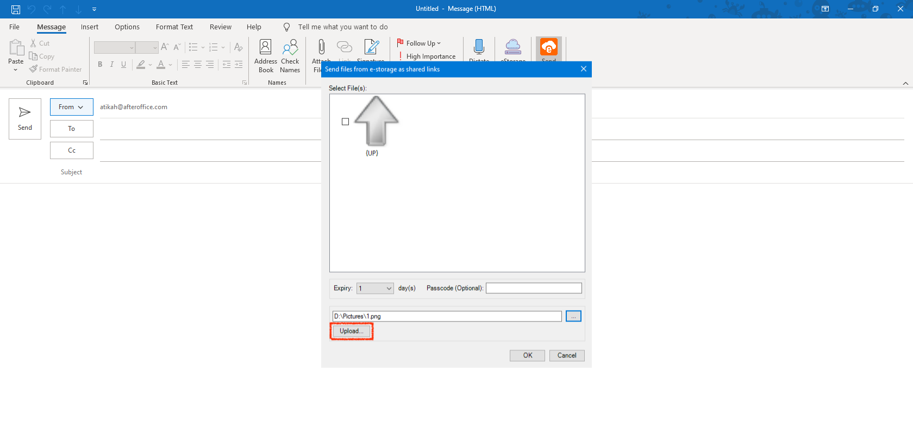Switch to the Insert ribbon tab

click(90, 27)
